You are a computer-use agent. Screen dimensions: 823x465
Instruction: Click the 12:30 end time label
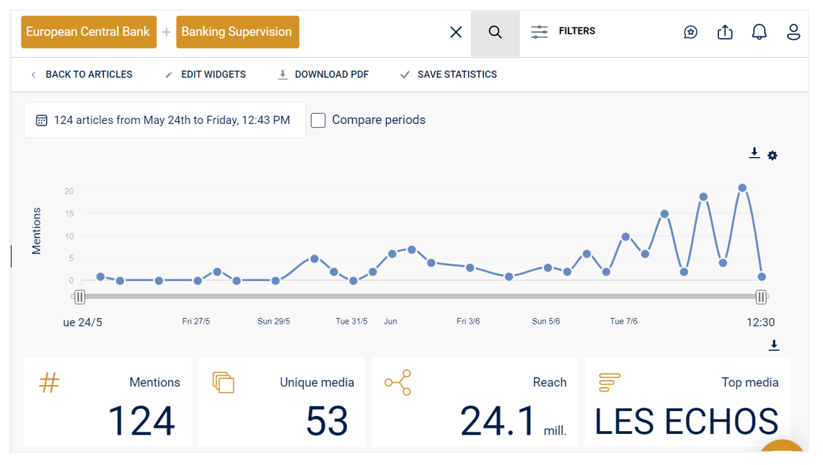760,322
